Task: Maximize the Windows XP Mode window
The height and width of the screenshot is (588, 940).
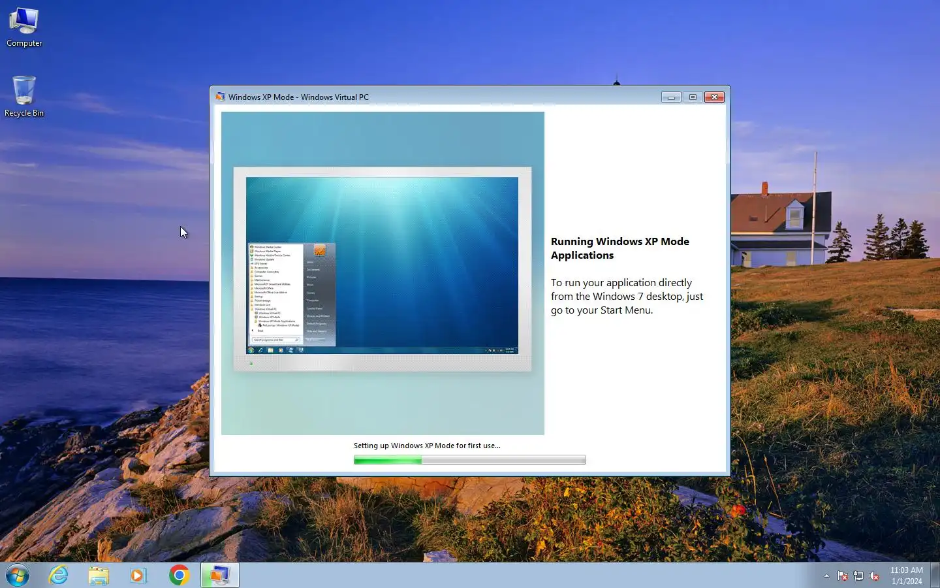Action: (x=693, y=97)
